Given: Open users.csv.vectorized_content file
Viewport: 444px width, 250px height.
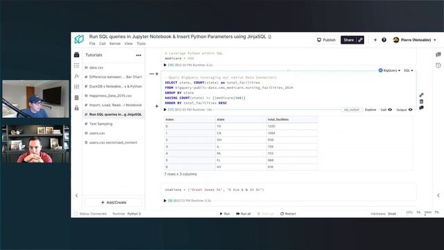Looking at the screenshot, I should coord(114,142).
